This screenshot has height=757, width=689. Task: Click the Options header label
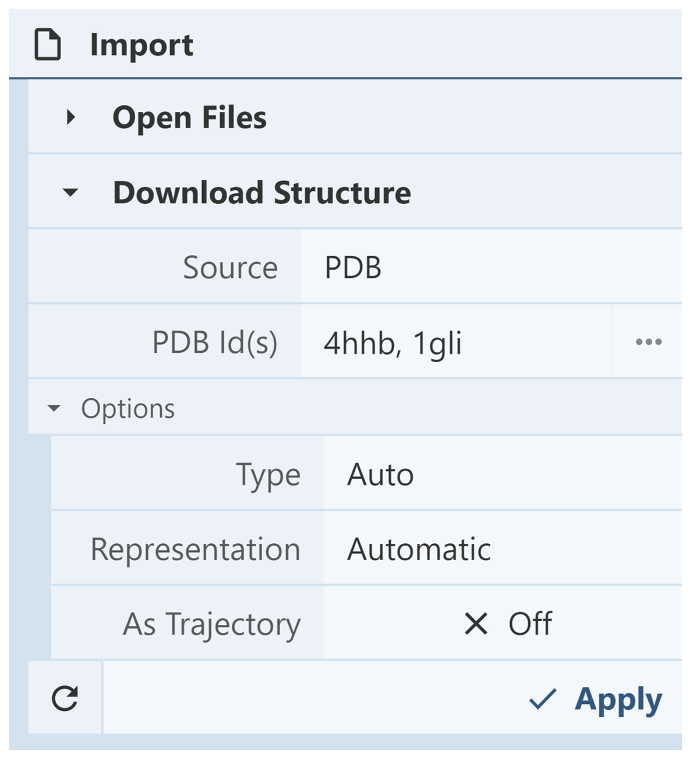click(128, 408)
